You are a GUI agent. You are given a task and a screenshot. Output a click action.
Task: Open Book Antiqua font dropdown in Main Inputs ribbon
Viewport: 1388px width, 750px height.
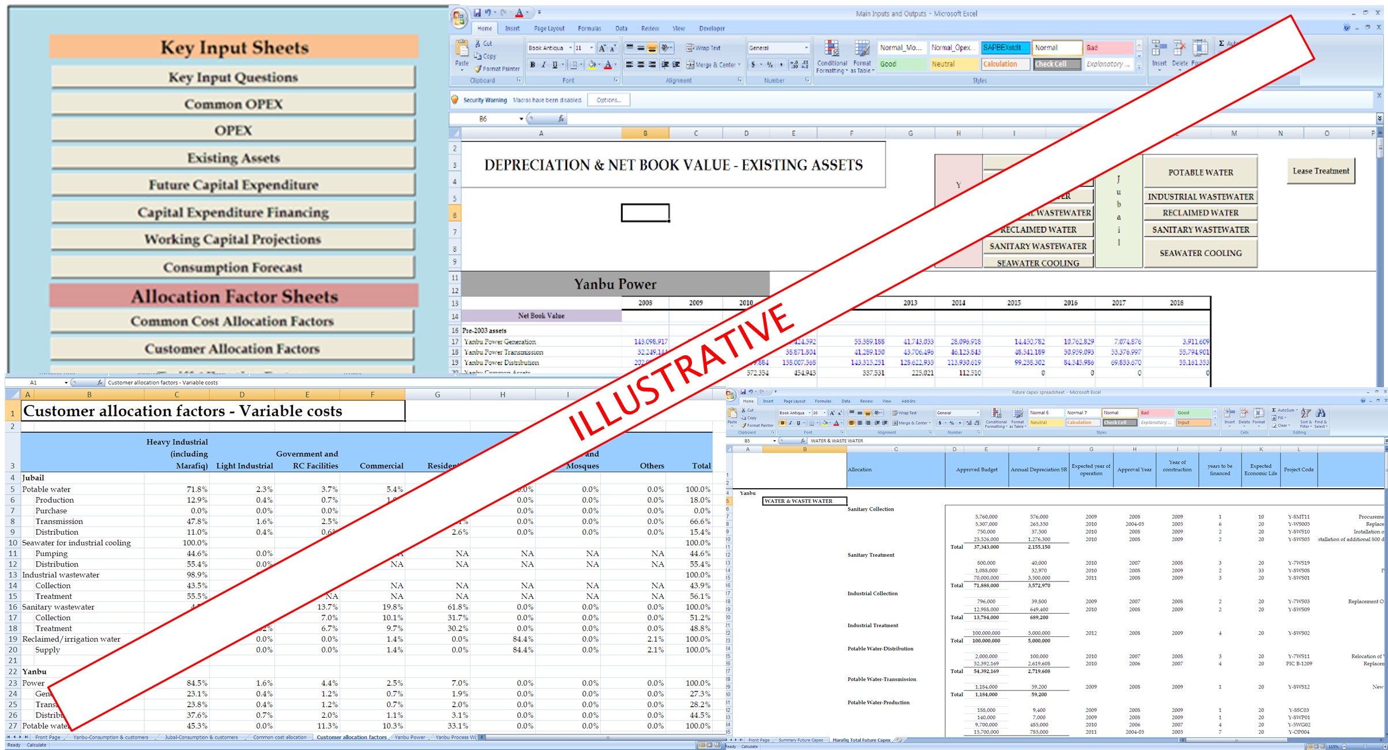click(x=570, y=48)
